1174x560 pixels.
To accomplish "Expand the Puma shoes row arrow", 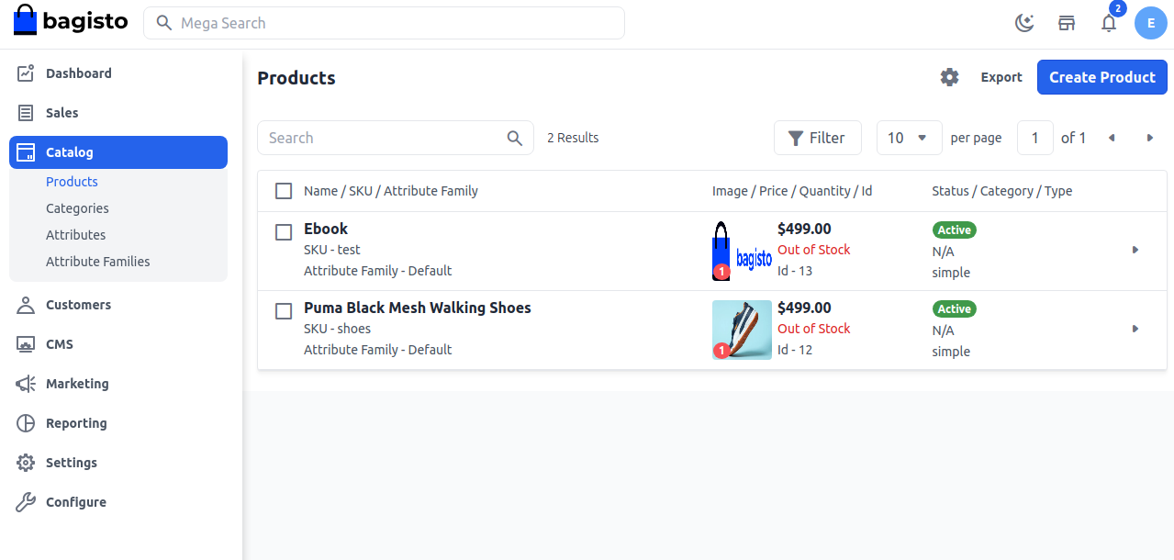I will pos(1135,329).
